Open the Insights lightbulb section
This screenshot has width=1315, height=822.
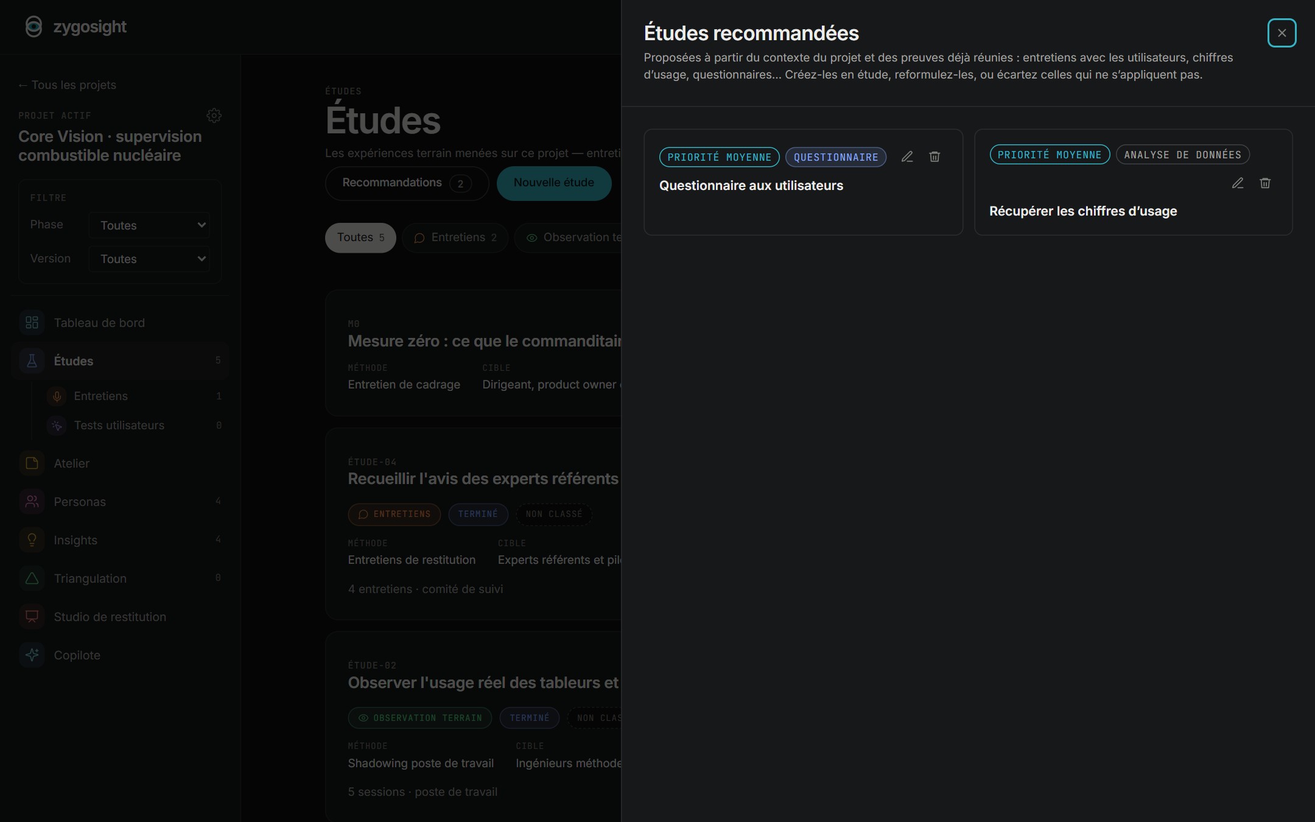tap(120, 540)
